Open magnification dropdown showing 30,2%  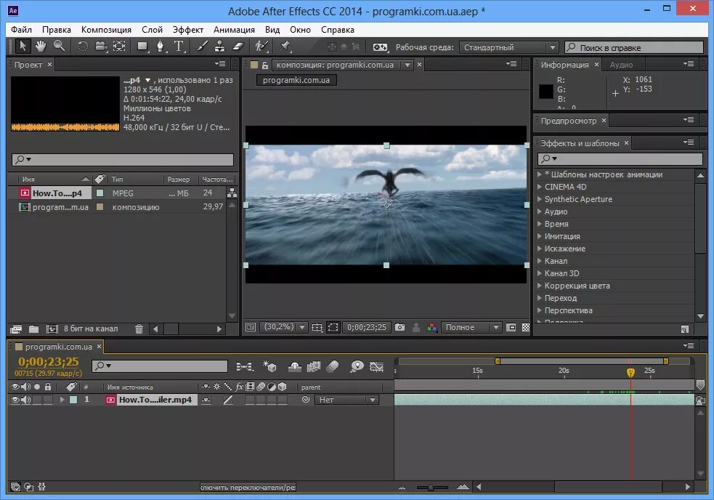click(283, 327)
